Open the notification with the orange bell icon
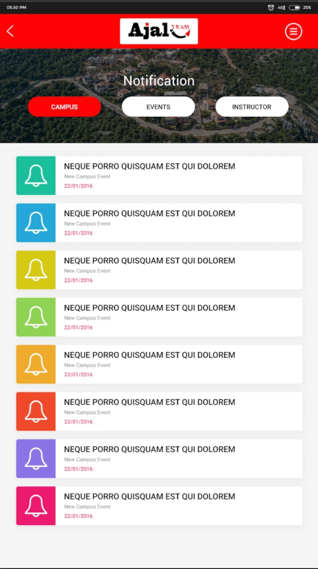The image size is (318, 569). pyautogui.click(x=159, y=364)
